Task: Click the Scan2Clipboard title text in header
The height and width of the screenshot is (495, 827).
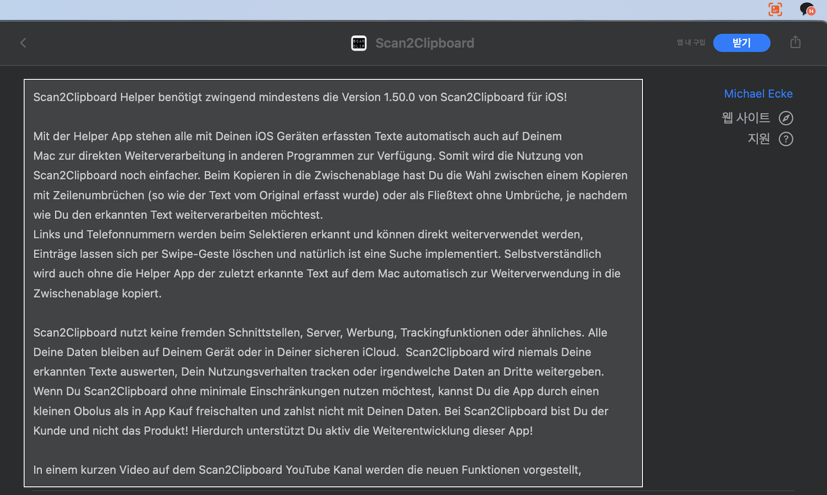Action: click(x=425, y=43)
